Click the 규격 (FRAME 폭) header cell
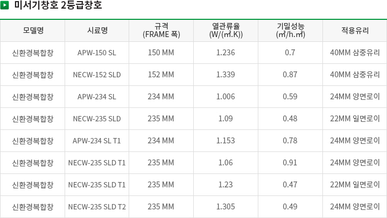Image resolution: width=387 pixels, height=218 pixels. [x=161, y=31]
